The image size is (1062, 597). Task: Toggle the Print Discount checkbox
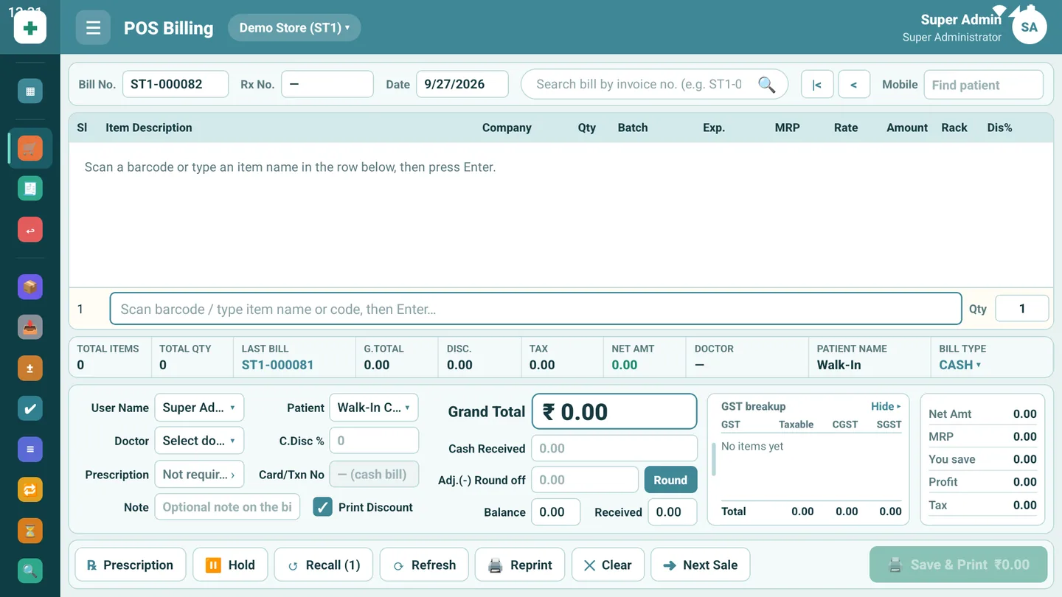pos(323,507)
